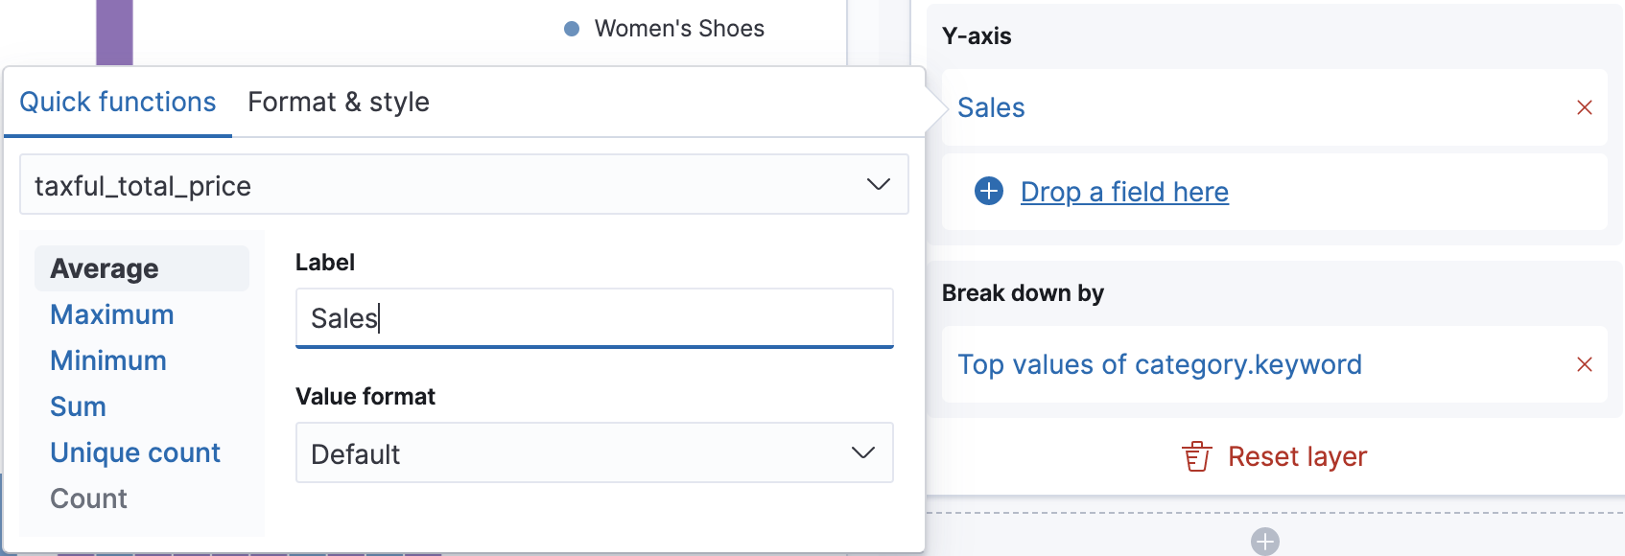Open the Format & style tab
The image size is (1625, 556).
[338, 102]
